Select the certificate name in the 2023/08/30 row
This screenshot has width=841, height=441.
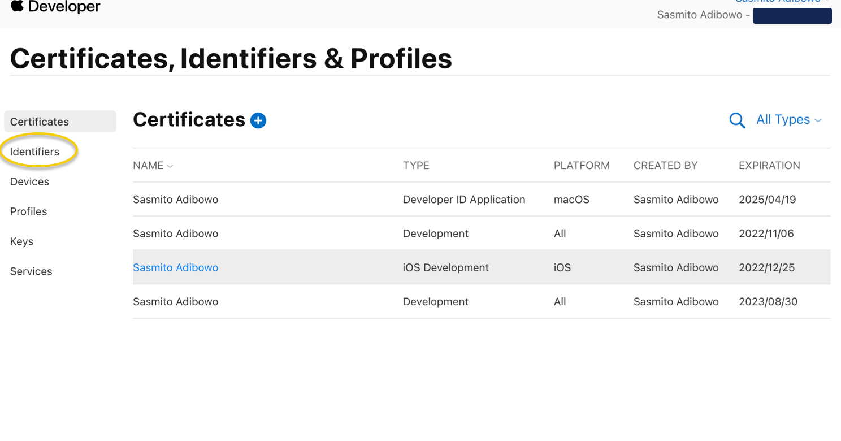pyautogui.click(x=175, y=301)
